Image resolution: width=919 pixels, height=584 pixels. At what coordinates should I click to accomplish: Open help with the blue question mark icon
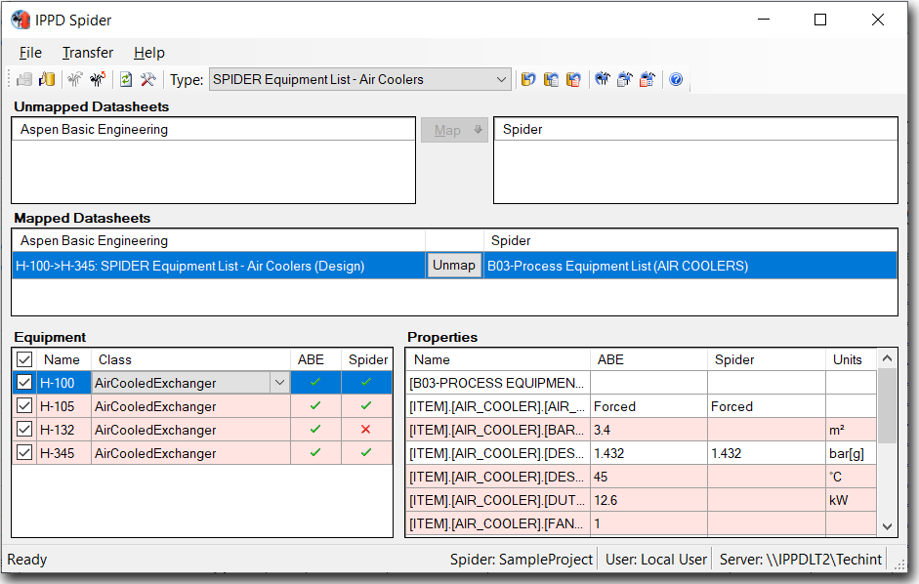tap(675, 79)
